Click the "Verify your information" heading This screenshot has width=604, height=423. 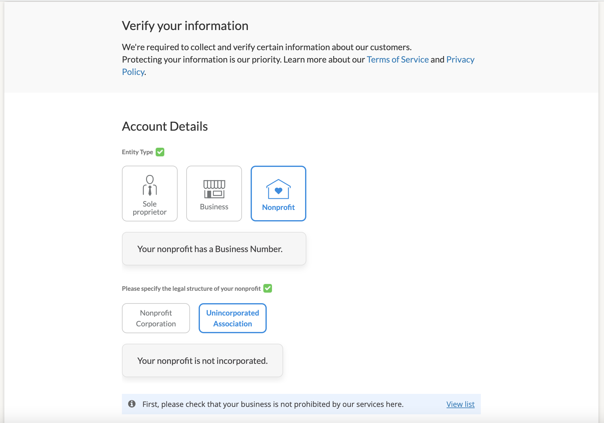185,26
